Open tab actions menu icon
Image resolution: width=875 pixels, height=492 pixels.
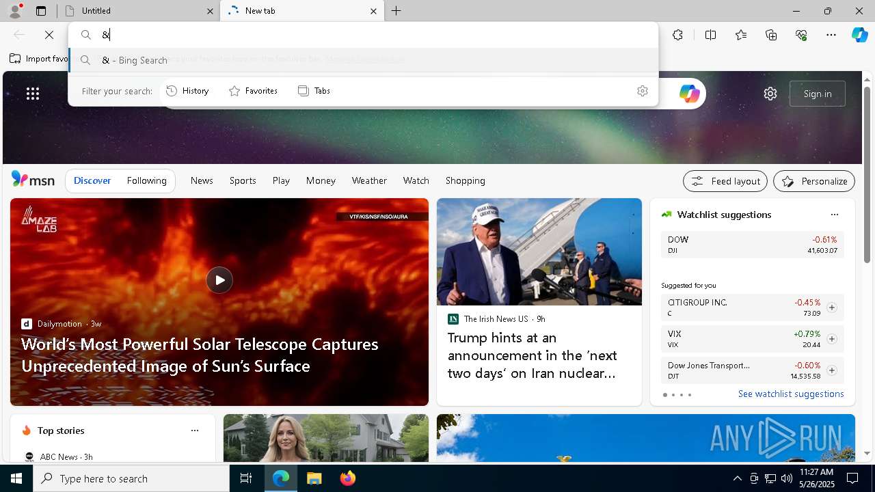coord(41,11)
